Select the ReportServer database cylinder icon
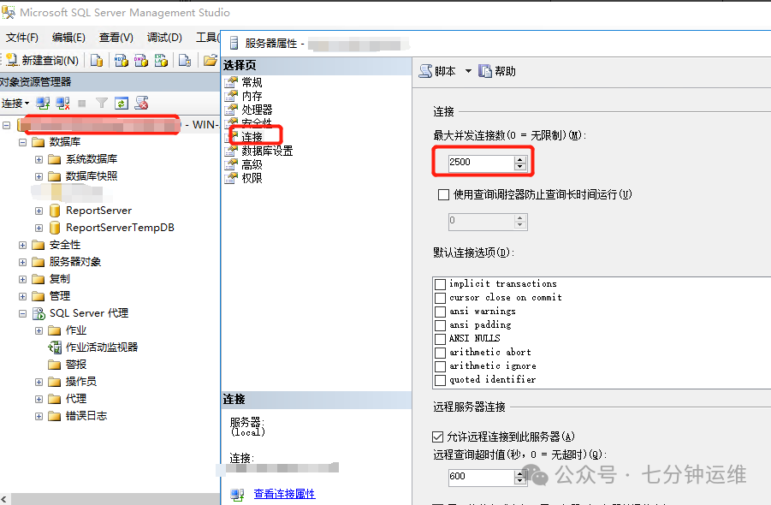 click(x=55, y=211)
